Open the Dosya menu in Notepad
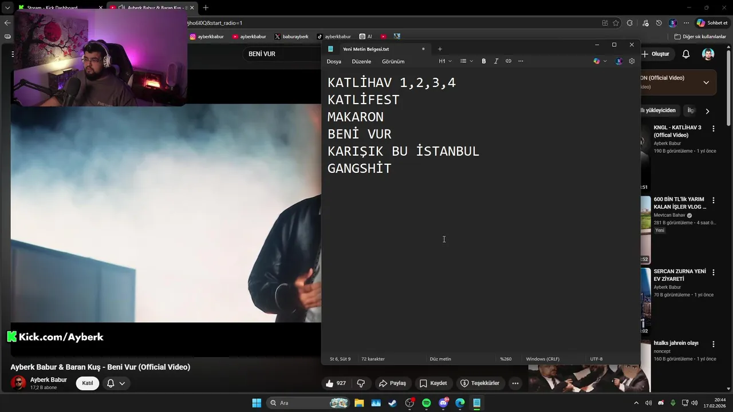 pos(334,61)
